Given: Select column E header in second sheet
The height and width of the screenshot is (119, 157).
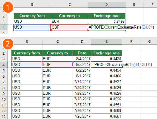Looking at the screenshot, I should (x=107, y=42).
